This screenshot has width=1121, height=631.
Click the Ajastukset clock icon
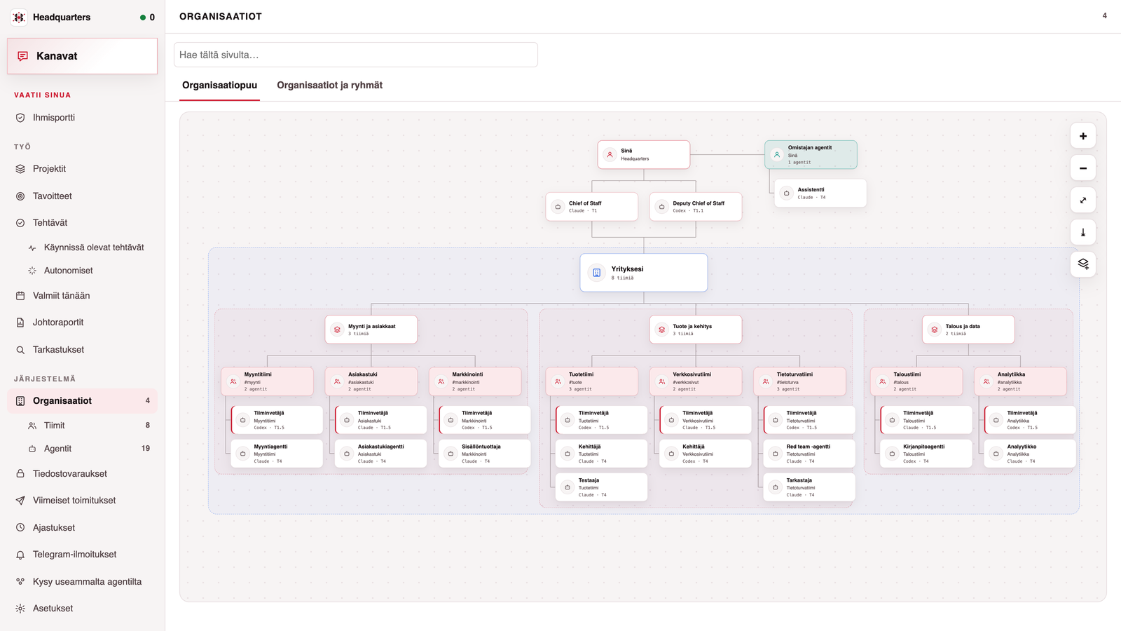click(20, 528)
